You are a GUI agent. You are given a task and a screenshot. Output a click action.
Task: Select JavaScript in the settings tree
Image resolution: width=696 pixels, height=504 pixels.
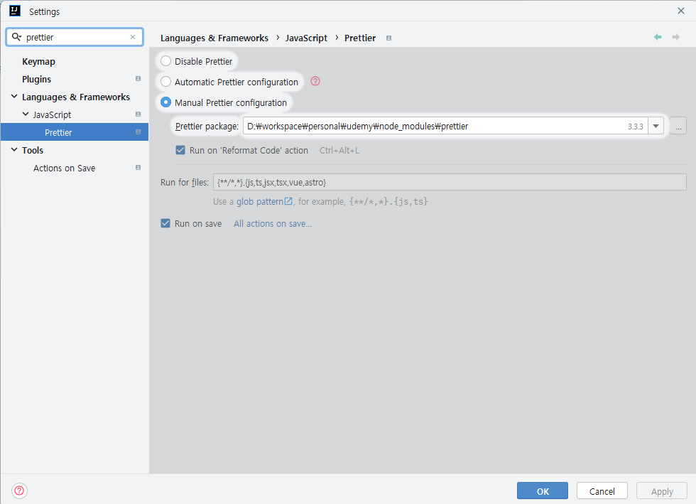tap(52, 114)
